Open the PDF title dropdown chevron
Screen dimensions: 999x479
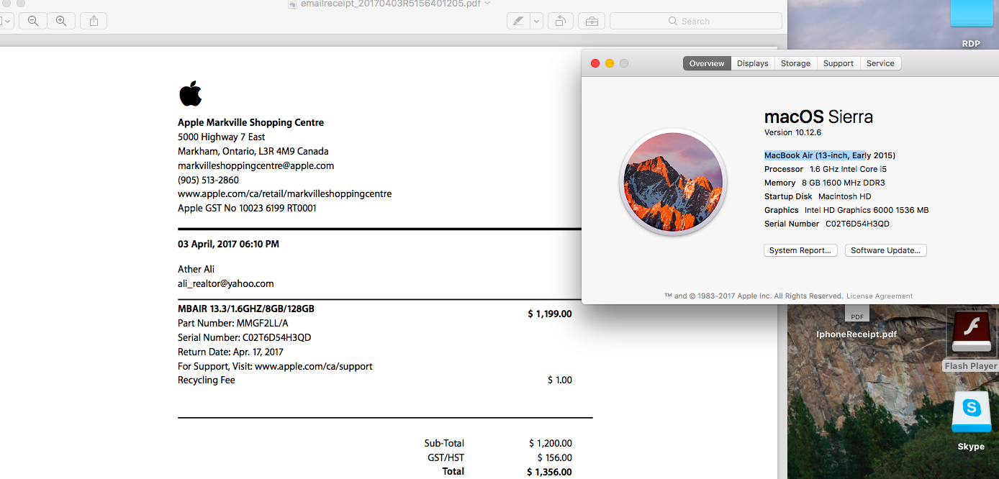488,4
